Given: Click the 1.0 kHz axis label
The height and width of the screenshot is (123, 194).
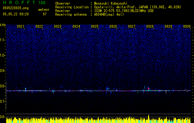Looking at the screenshot, I should (3, 55).
